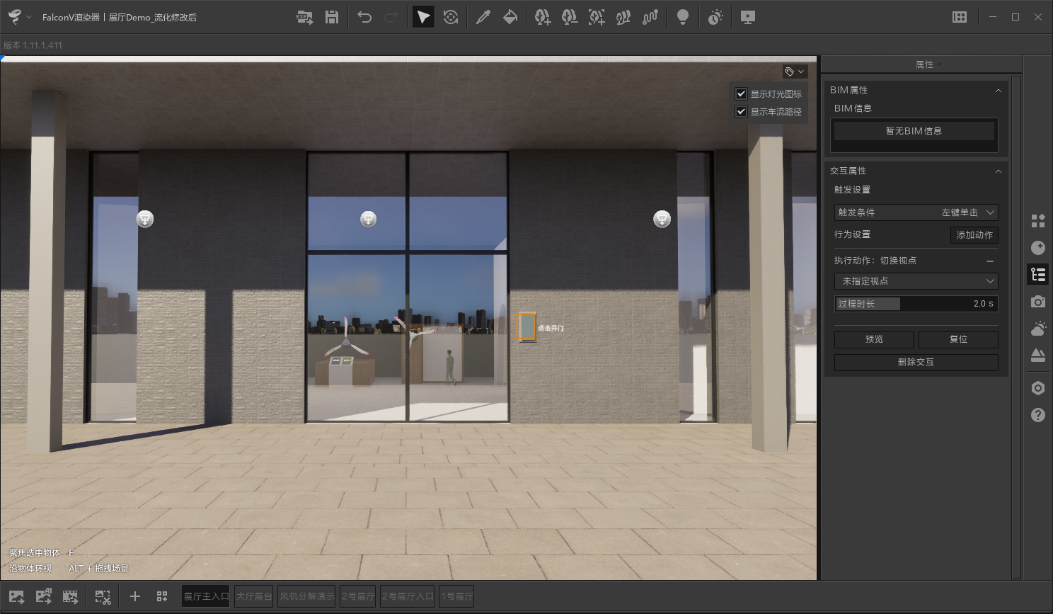Click the help question mark icon

(x=1037, y=414)
